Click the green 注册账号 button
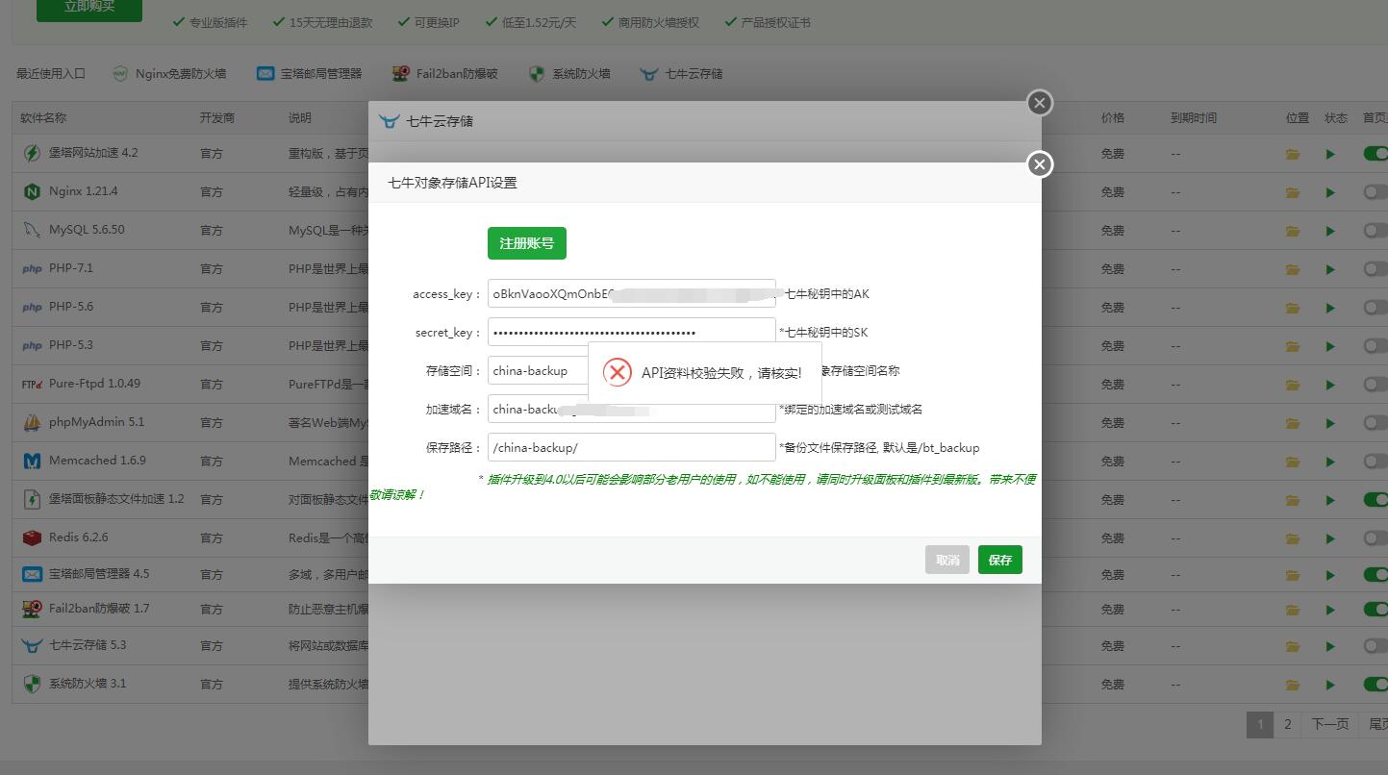Viewport: 1388px width, 775px height. click(x=527, y=243)
